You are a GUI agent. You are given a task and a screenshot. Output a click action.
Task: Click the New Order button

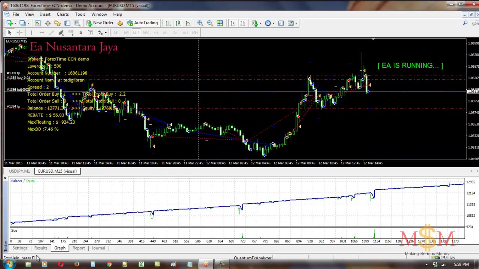click(100, 23)
